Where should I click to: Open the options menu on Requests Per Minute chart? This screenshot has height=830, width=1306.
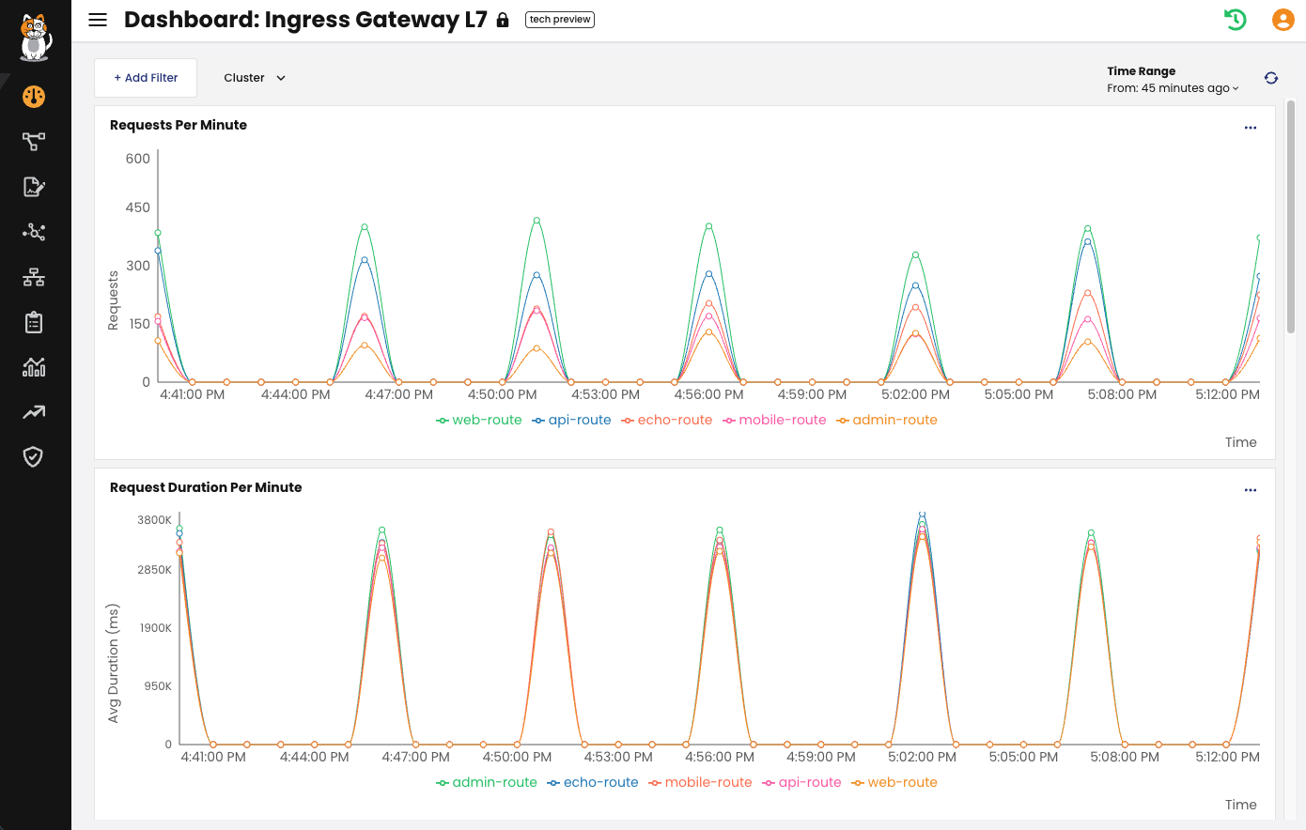tap(1251, 127)
